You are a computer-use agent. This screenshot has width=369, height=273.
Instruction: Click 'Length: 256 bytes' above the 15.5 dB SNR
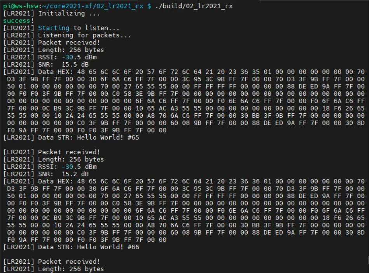pos(71,50)
